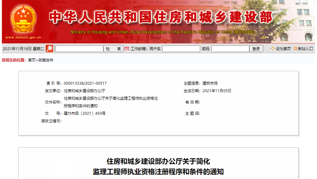
Task: Go to 首页 in the breadcrumb
Action: pyautogui.click(x=32, y=60)
